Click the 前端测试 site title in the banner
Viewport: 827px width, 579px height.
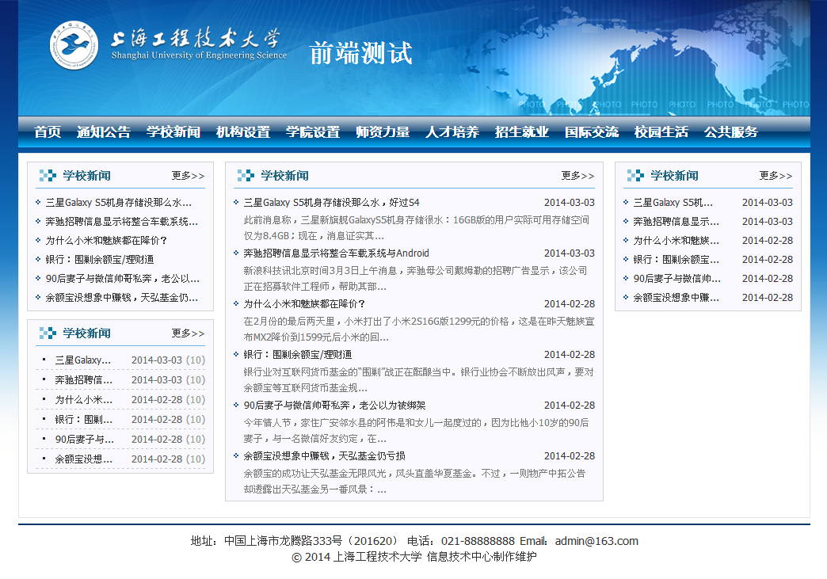[360, 53]
